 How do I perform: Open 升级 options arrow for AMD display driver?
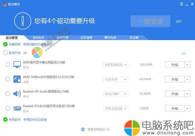(187, 65)
